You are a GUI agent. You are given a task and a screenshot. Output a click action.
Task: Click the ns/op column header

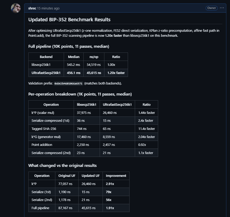[x=94, y=57]
